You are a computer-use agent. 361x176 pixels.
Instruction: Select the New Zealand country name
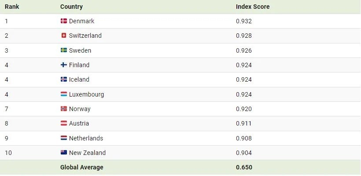coord(87,153)
